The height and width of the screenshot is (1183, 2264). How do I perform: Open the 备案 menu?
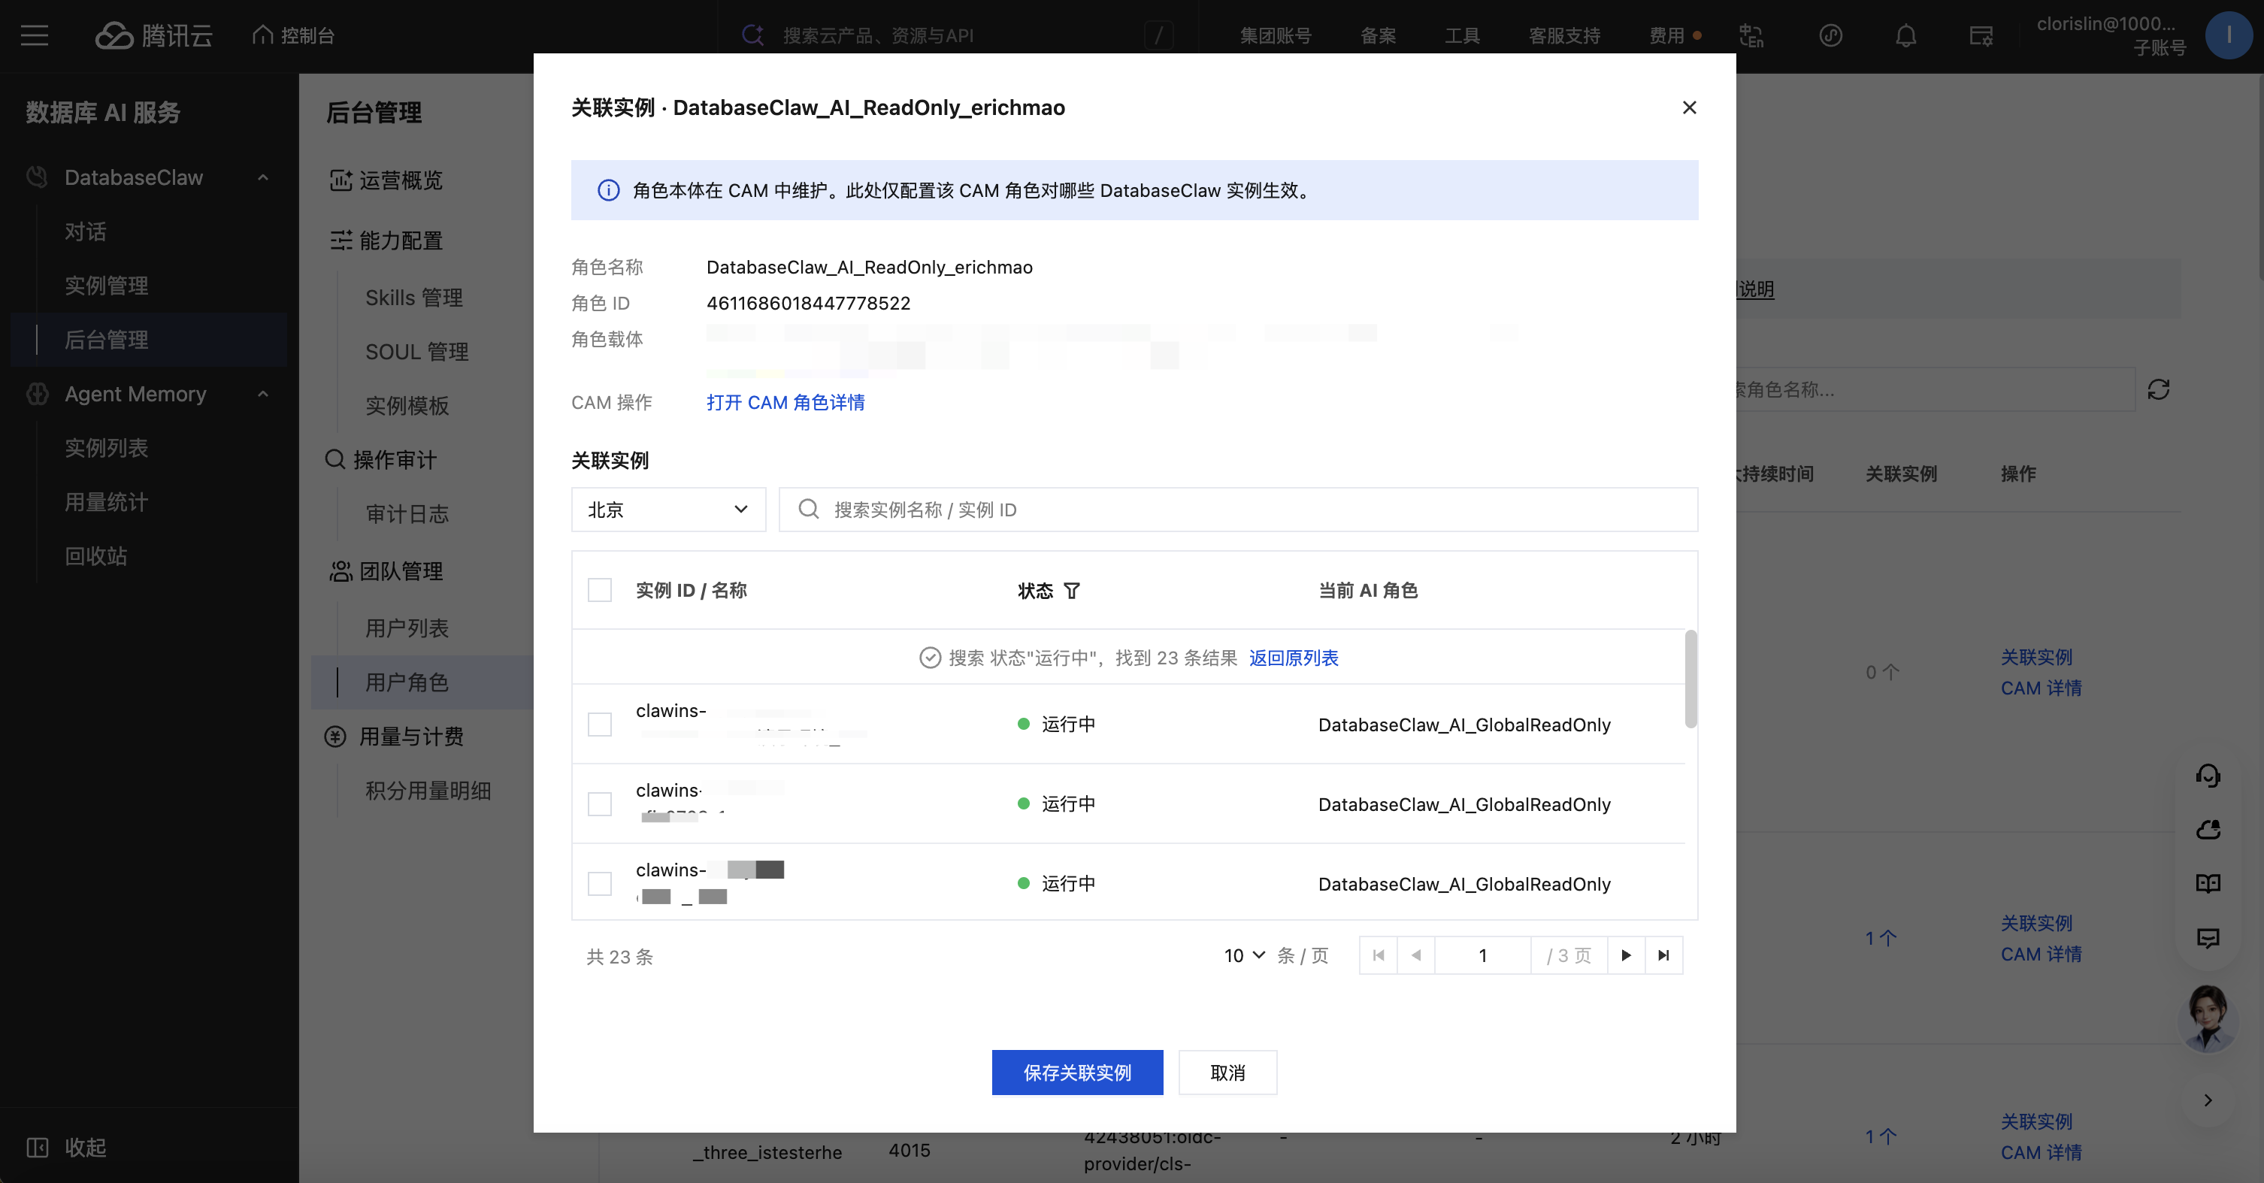[1378, 36]
